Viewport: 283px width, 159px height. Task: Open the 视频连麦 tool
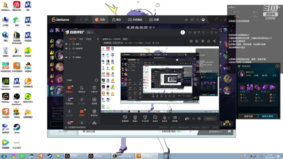point(69,101)
